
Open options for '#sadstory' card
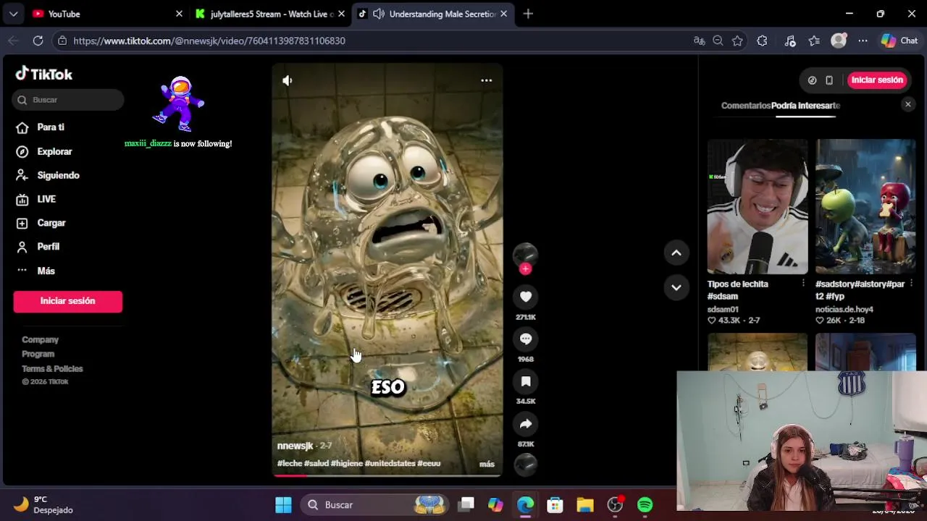[x=911, y=284]
